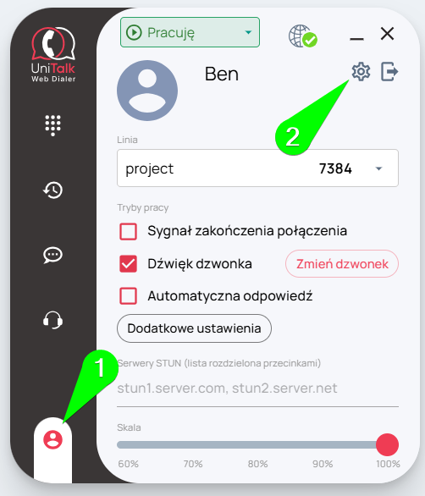
Task: Open the headset support icon
Action: point(52,320)
